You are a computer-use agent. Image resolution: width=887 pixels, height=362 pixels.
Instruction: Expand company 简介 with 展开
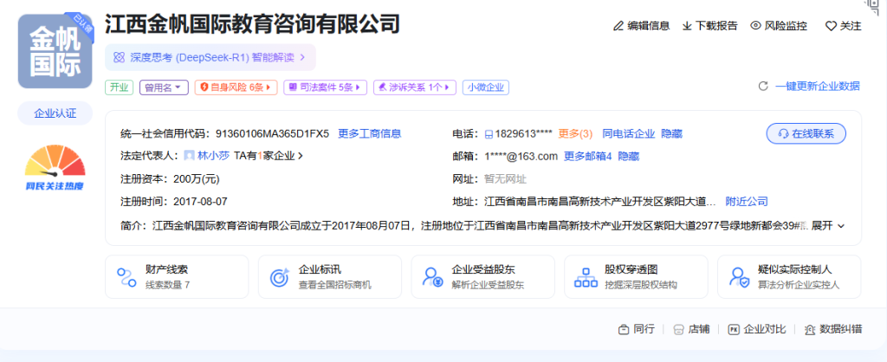coord(827,225)
